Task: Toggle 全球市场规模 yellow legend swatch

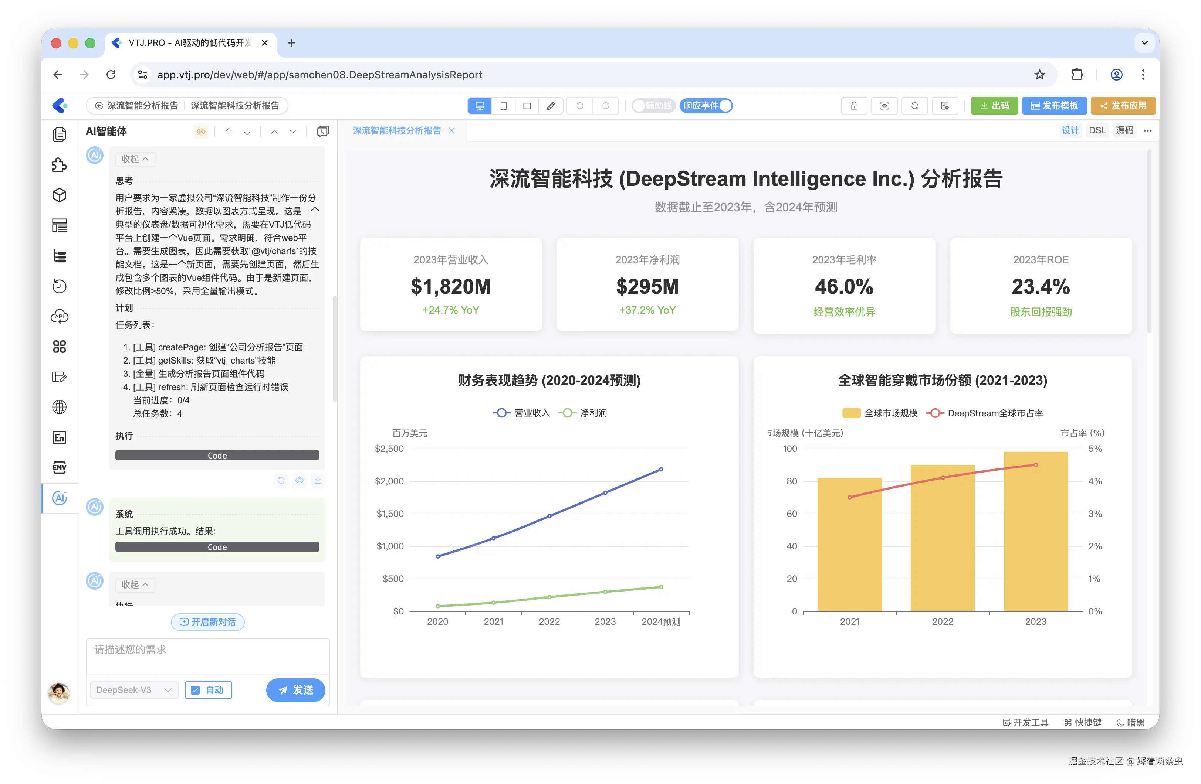Action: point(851,413)
